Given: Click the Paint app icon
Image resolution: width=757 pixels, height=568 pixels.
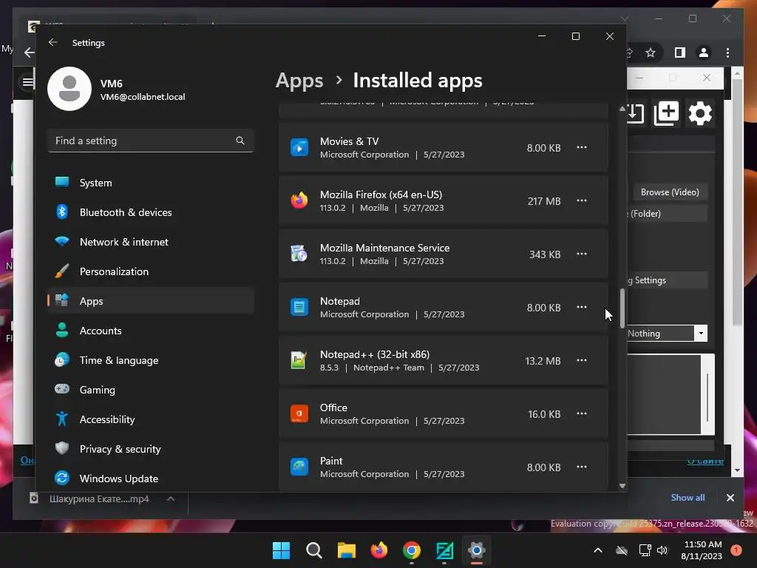Looking at the screenshot, I should tap(299, 467).
